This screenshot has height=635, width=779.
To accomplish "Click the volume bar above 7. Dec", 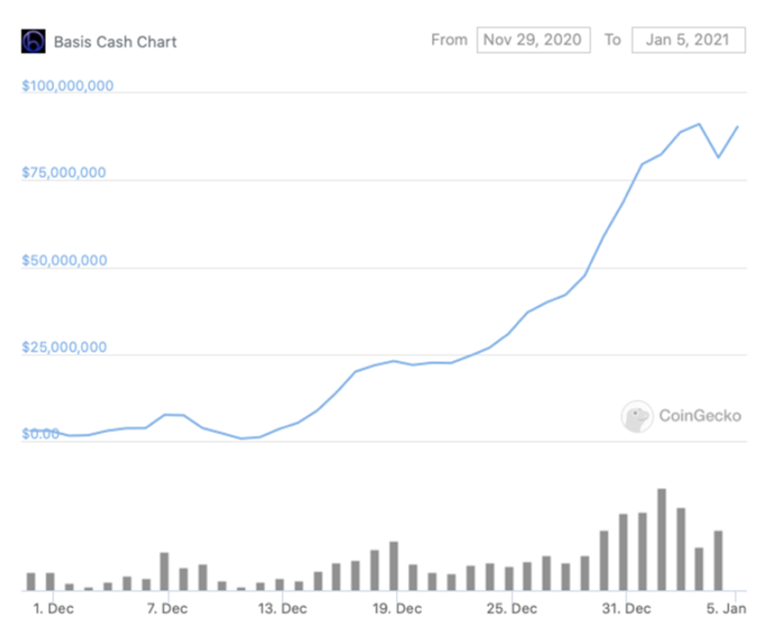I will [164, 571].
